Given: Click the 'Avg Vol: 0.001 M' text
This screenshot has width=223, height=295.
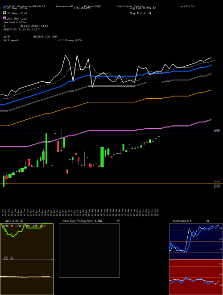Looking at the screenshot, I should click(x=142, y=8).
